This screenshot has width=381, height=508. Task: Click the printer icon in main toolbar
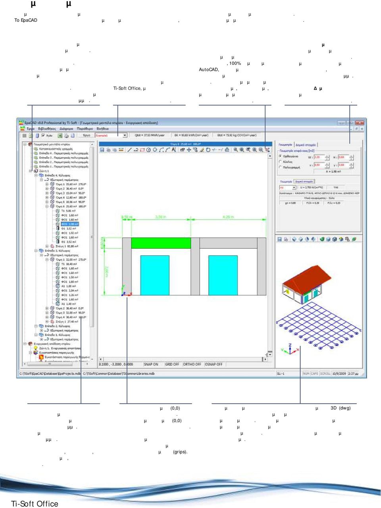(66, 135)
